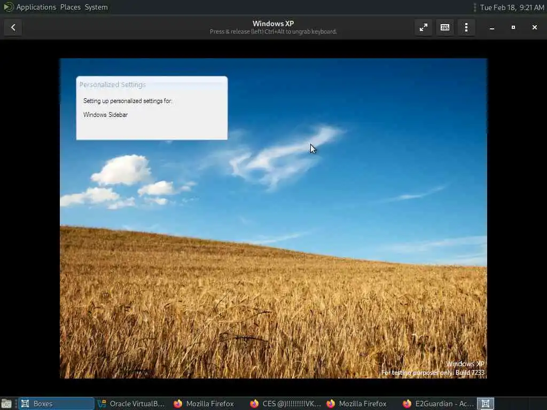The height and width of the screenshot is (410, 547).
Task: Click the Firefox icon beside E2Guardian
Action: 407,404
